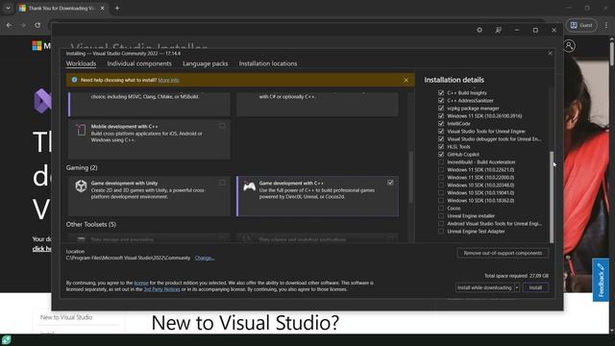Open Visual Studio Installer settings gear
The height and width of the screenshot is (346, 615).
coord(480,30)
